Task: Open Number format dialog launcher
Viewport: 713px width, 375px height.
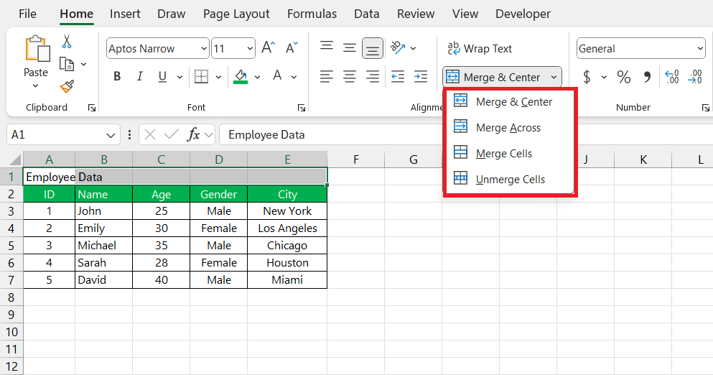Action: [x=705, y=108]
